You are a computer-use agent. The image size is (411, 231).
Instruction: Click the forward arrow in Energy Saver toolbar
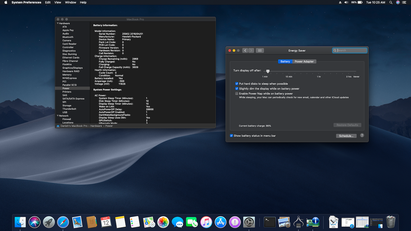point(251,51)
